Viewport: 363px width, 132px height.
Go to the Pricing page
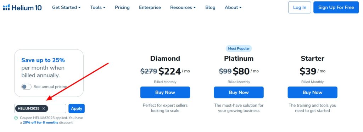(122, 7)
